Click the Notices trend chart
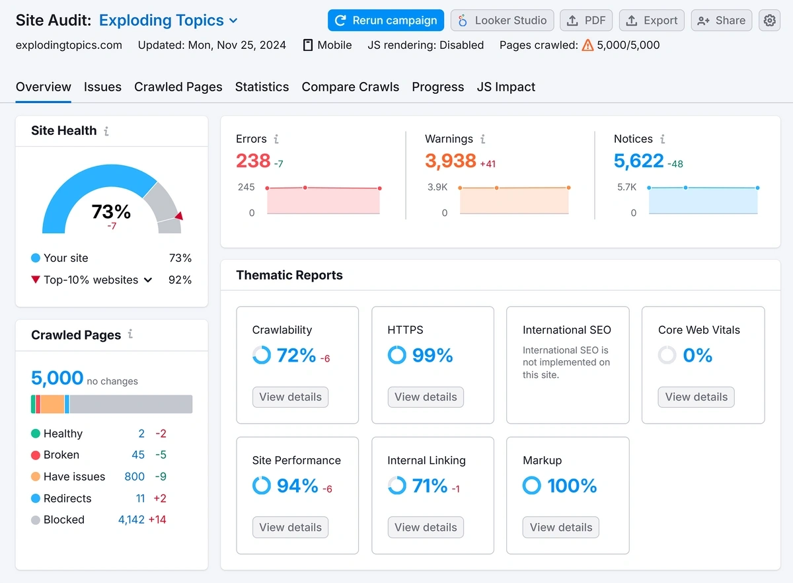 pos(703,200)
